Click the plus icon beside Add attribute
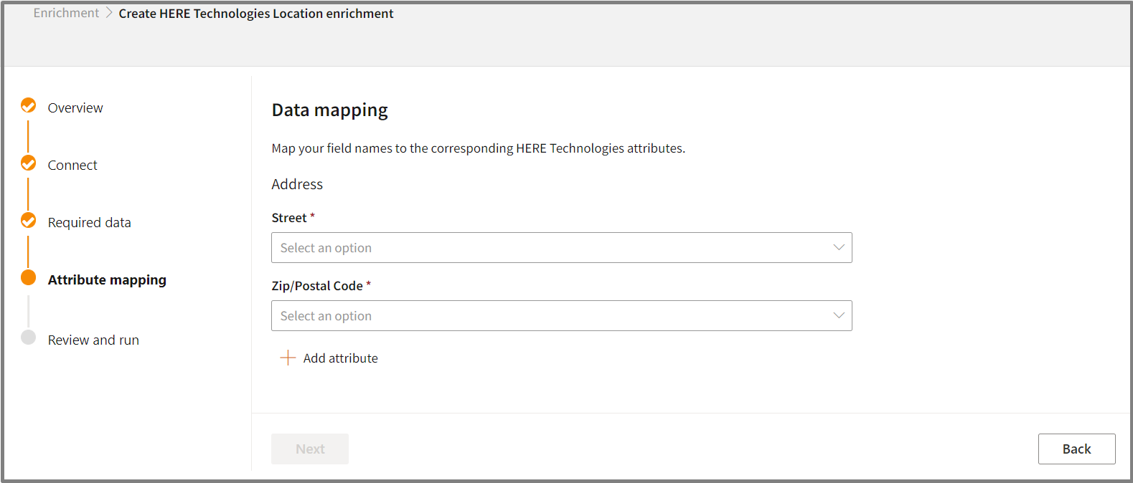This screenshot has width=1133, height=483. [x=288, y=358]
